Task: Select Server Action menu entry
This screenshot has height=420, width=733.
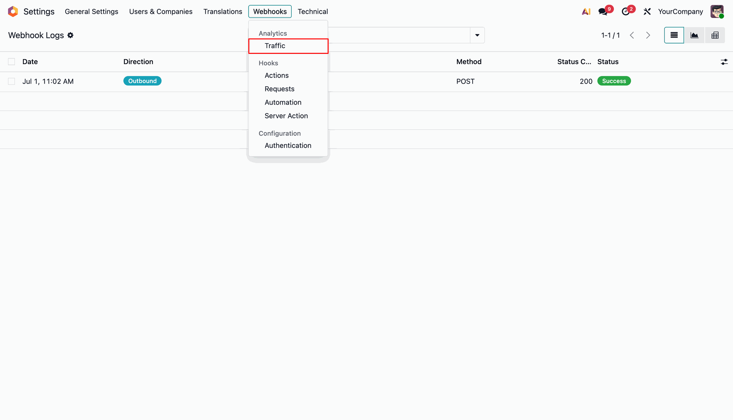Action: tap(288, 116)
